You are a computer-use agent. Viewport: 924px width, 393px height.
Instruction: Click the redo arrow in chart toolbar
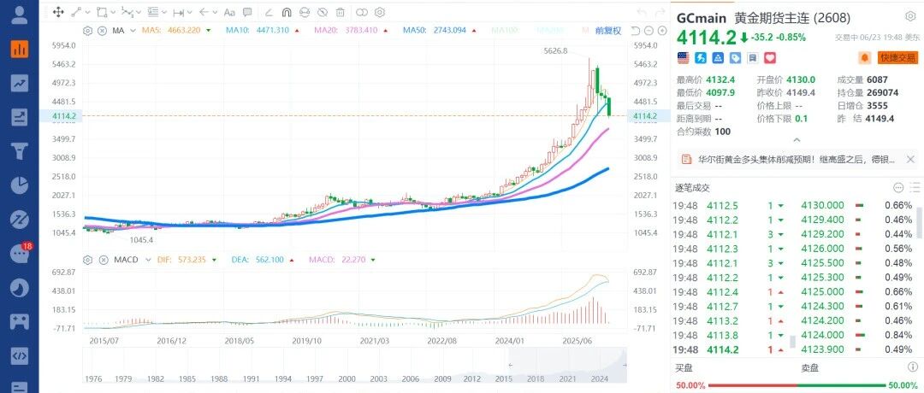tap(660, 12)
